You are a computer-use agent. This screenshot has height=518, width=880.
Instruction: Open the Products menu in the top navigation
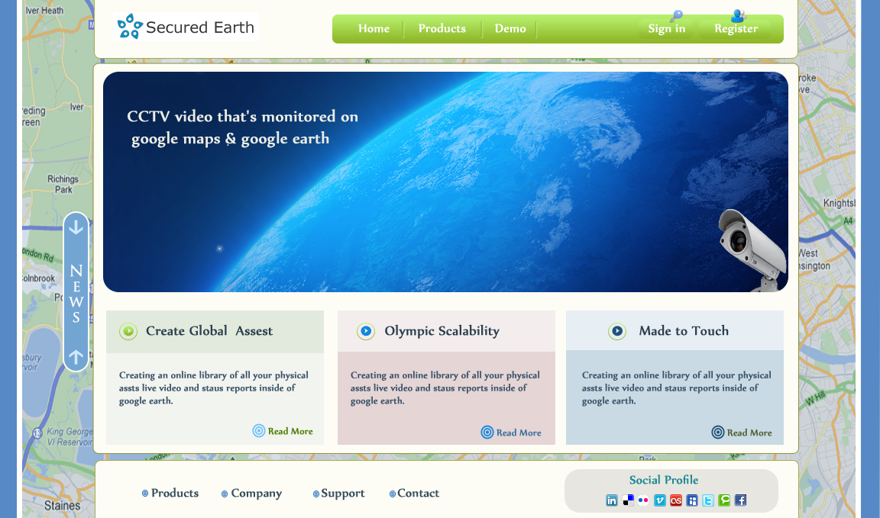(442, 28)
